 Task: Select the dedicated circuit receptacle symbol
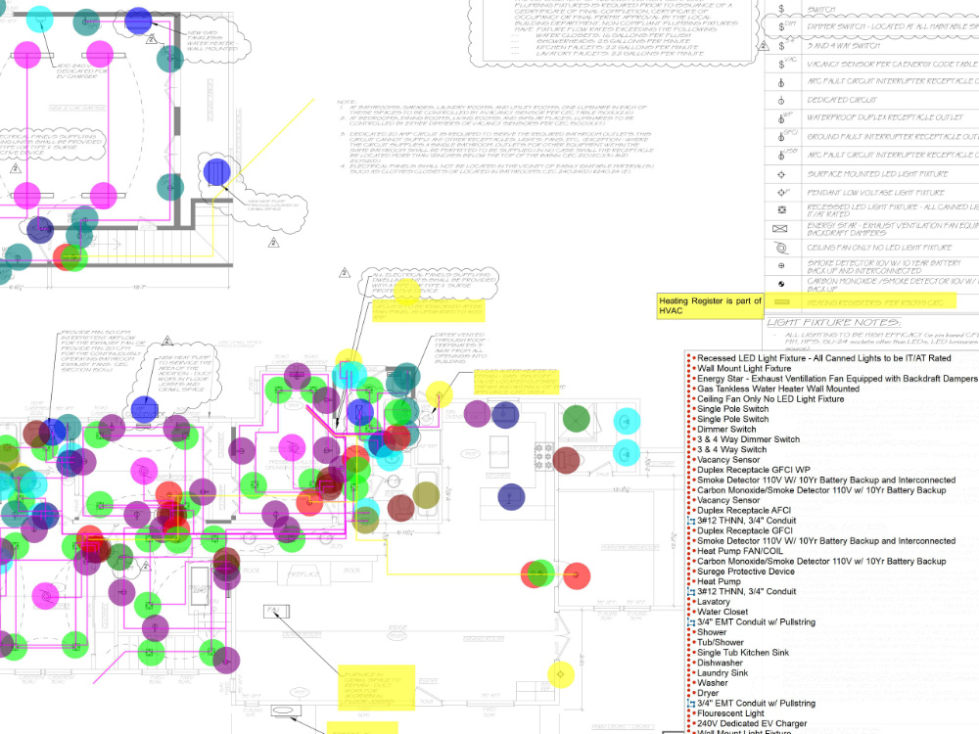pyautogui.click(x=781, y=101)
